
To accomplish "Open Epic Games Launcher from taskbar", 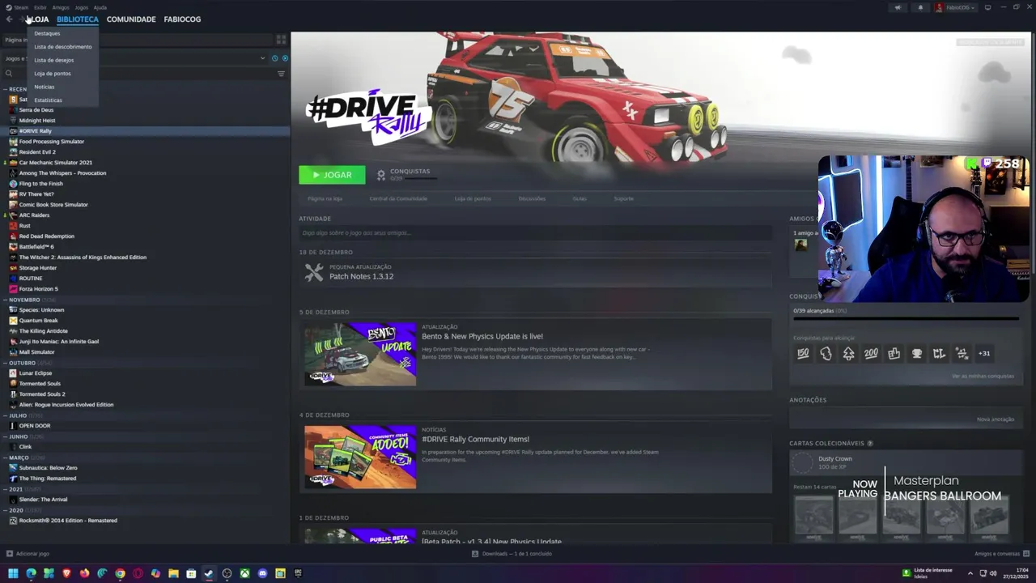I will tap(298, 573).
